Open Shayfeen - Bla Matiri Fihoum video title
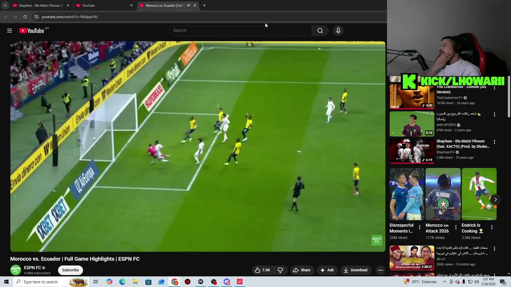This screenshot has height=287, width=511. tap(463, 144)
